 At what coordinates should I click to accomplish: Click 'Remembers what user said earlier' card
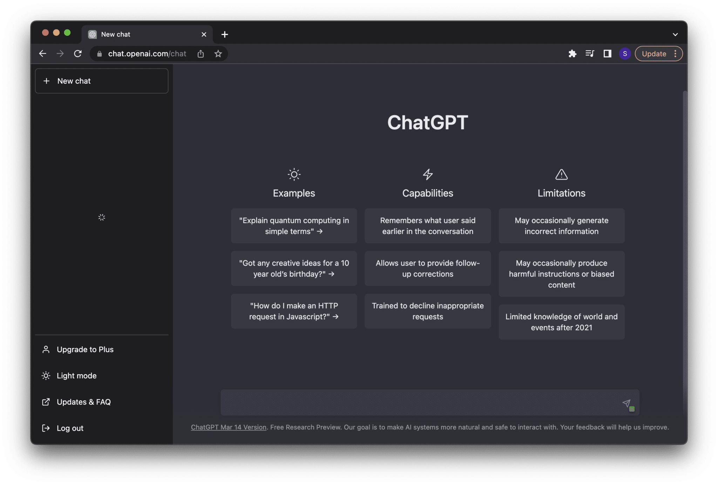pos(428,226)
